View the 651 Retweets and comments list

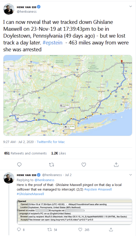tap(25, 153)
